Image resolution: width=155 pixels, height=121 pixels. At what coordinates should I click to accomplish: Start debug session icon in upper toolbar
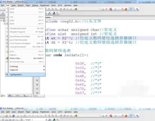pyautogui.click(x=111, y=9)
